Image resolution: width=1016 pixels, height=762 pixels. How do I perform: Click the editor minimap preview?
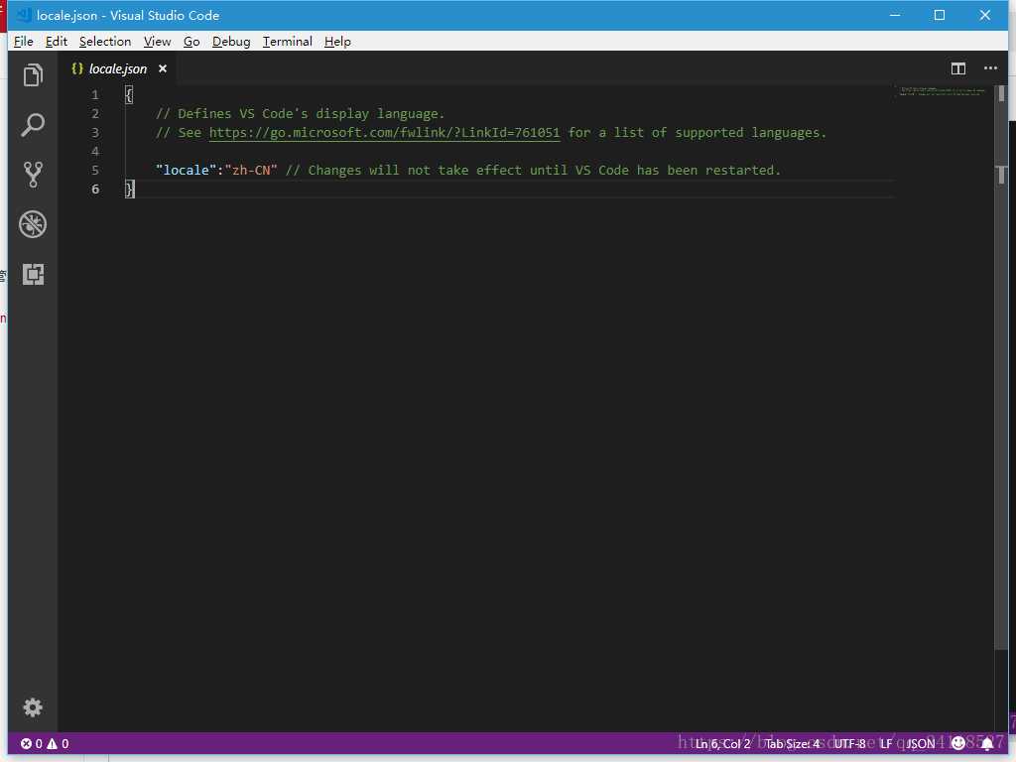pos(943,91)
